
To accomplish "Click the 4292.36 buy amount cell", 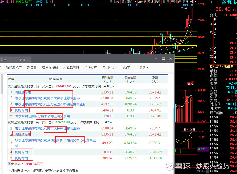I will [107, 104].
